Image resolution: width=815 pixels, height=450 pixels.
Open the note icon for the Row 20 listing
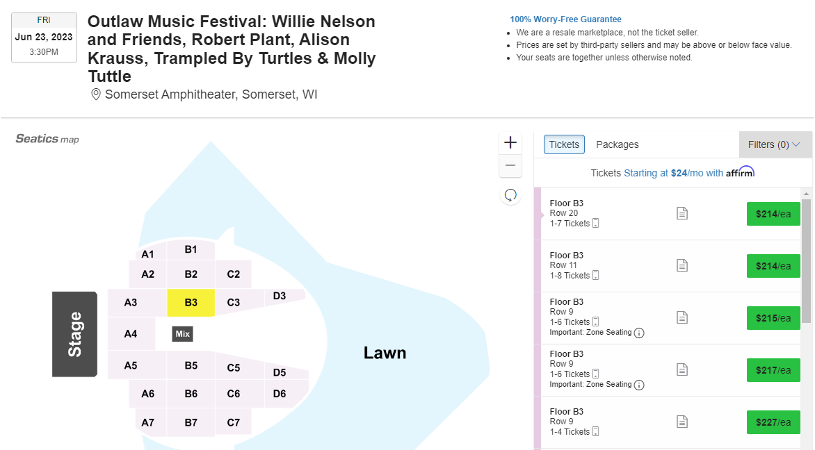tap(682, 213)
